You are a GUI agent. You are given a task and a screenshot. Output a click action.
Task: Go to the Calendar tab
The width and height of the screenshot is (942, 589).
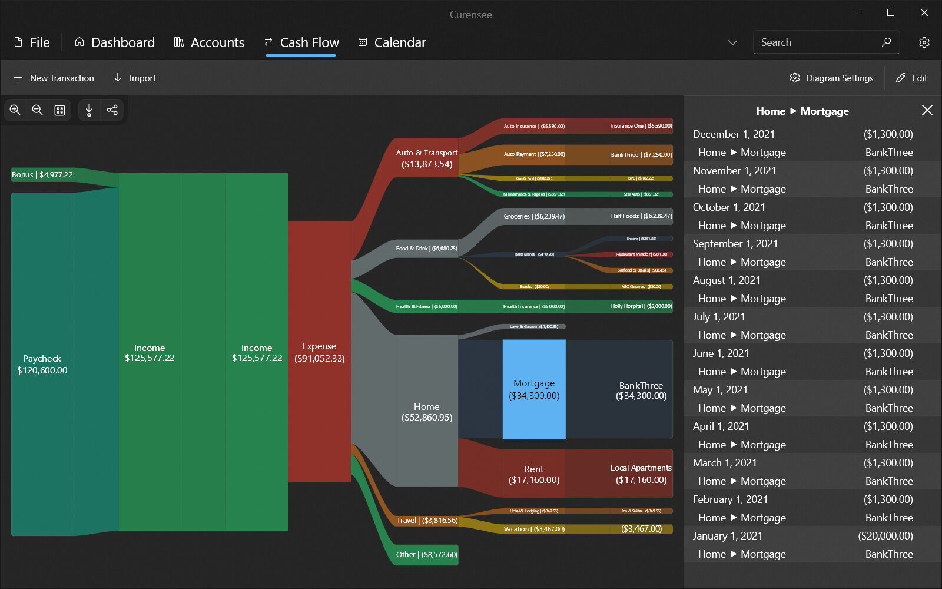pyautogui.click(x=392, y=42)
